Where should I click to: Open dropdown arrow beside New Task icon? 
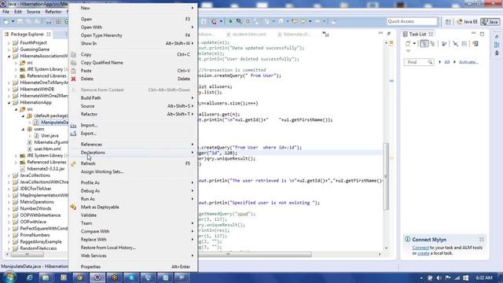pyautogui.click(x=414, y=44)
